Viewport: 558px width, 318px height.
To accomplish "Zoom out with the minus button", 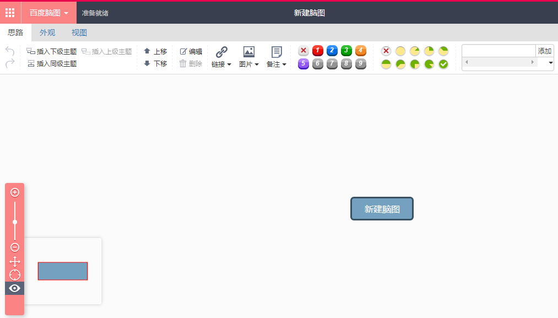I will tap(14, 247).
